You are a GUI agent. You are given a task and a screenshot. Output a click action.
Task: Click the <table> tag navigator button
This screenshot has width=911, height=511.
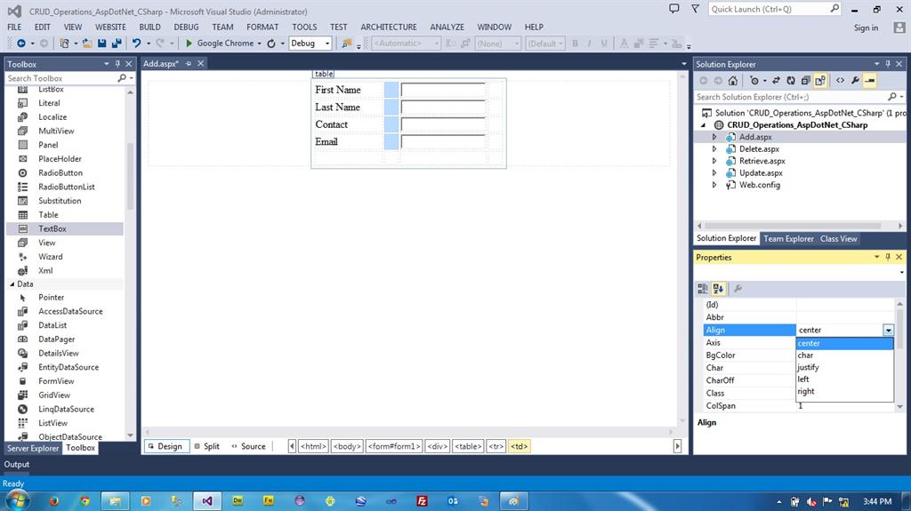468,446
